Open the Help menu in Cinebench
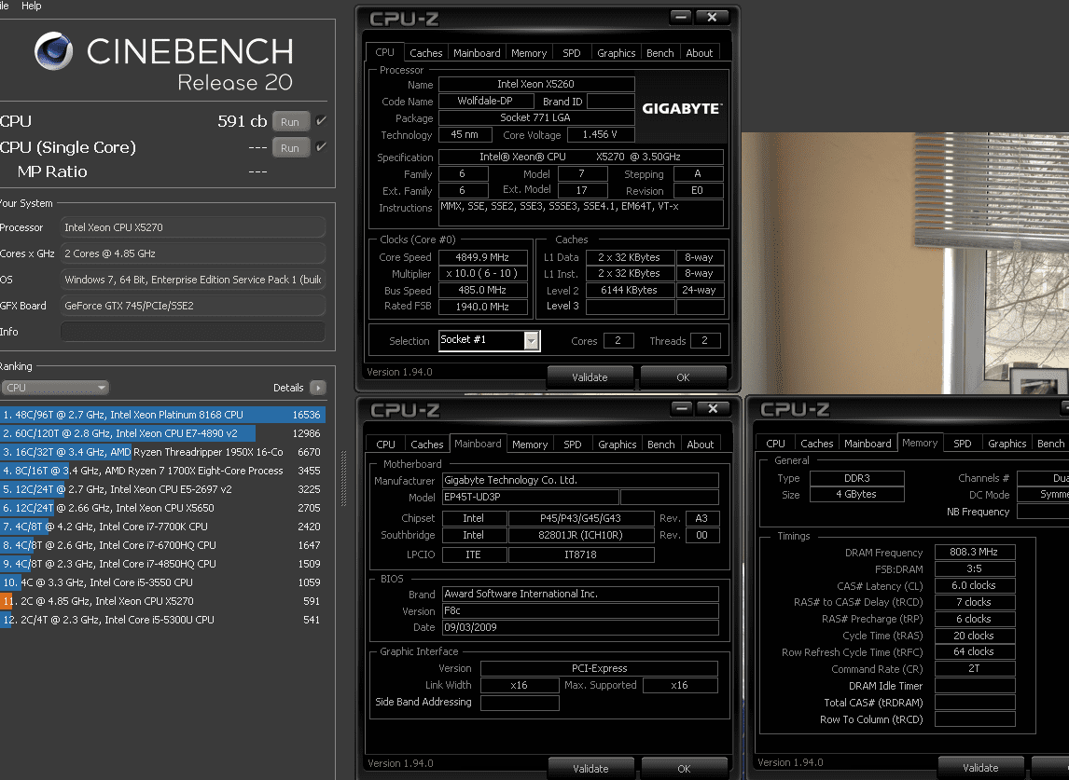The height and width of the screenshot is (780, 1069). click(x=32, y=6)
